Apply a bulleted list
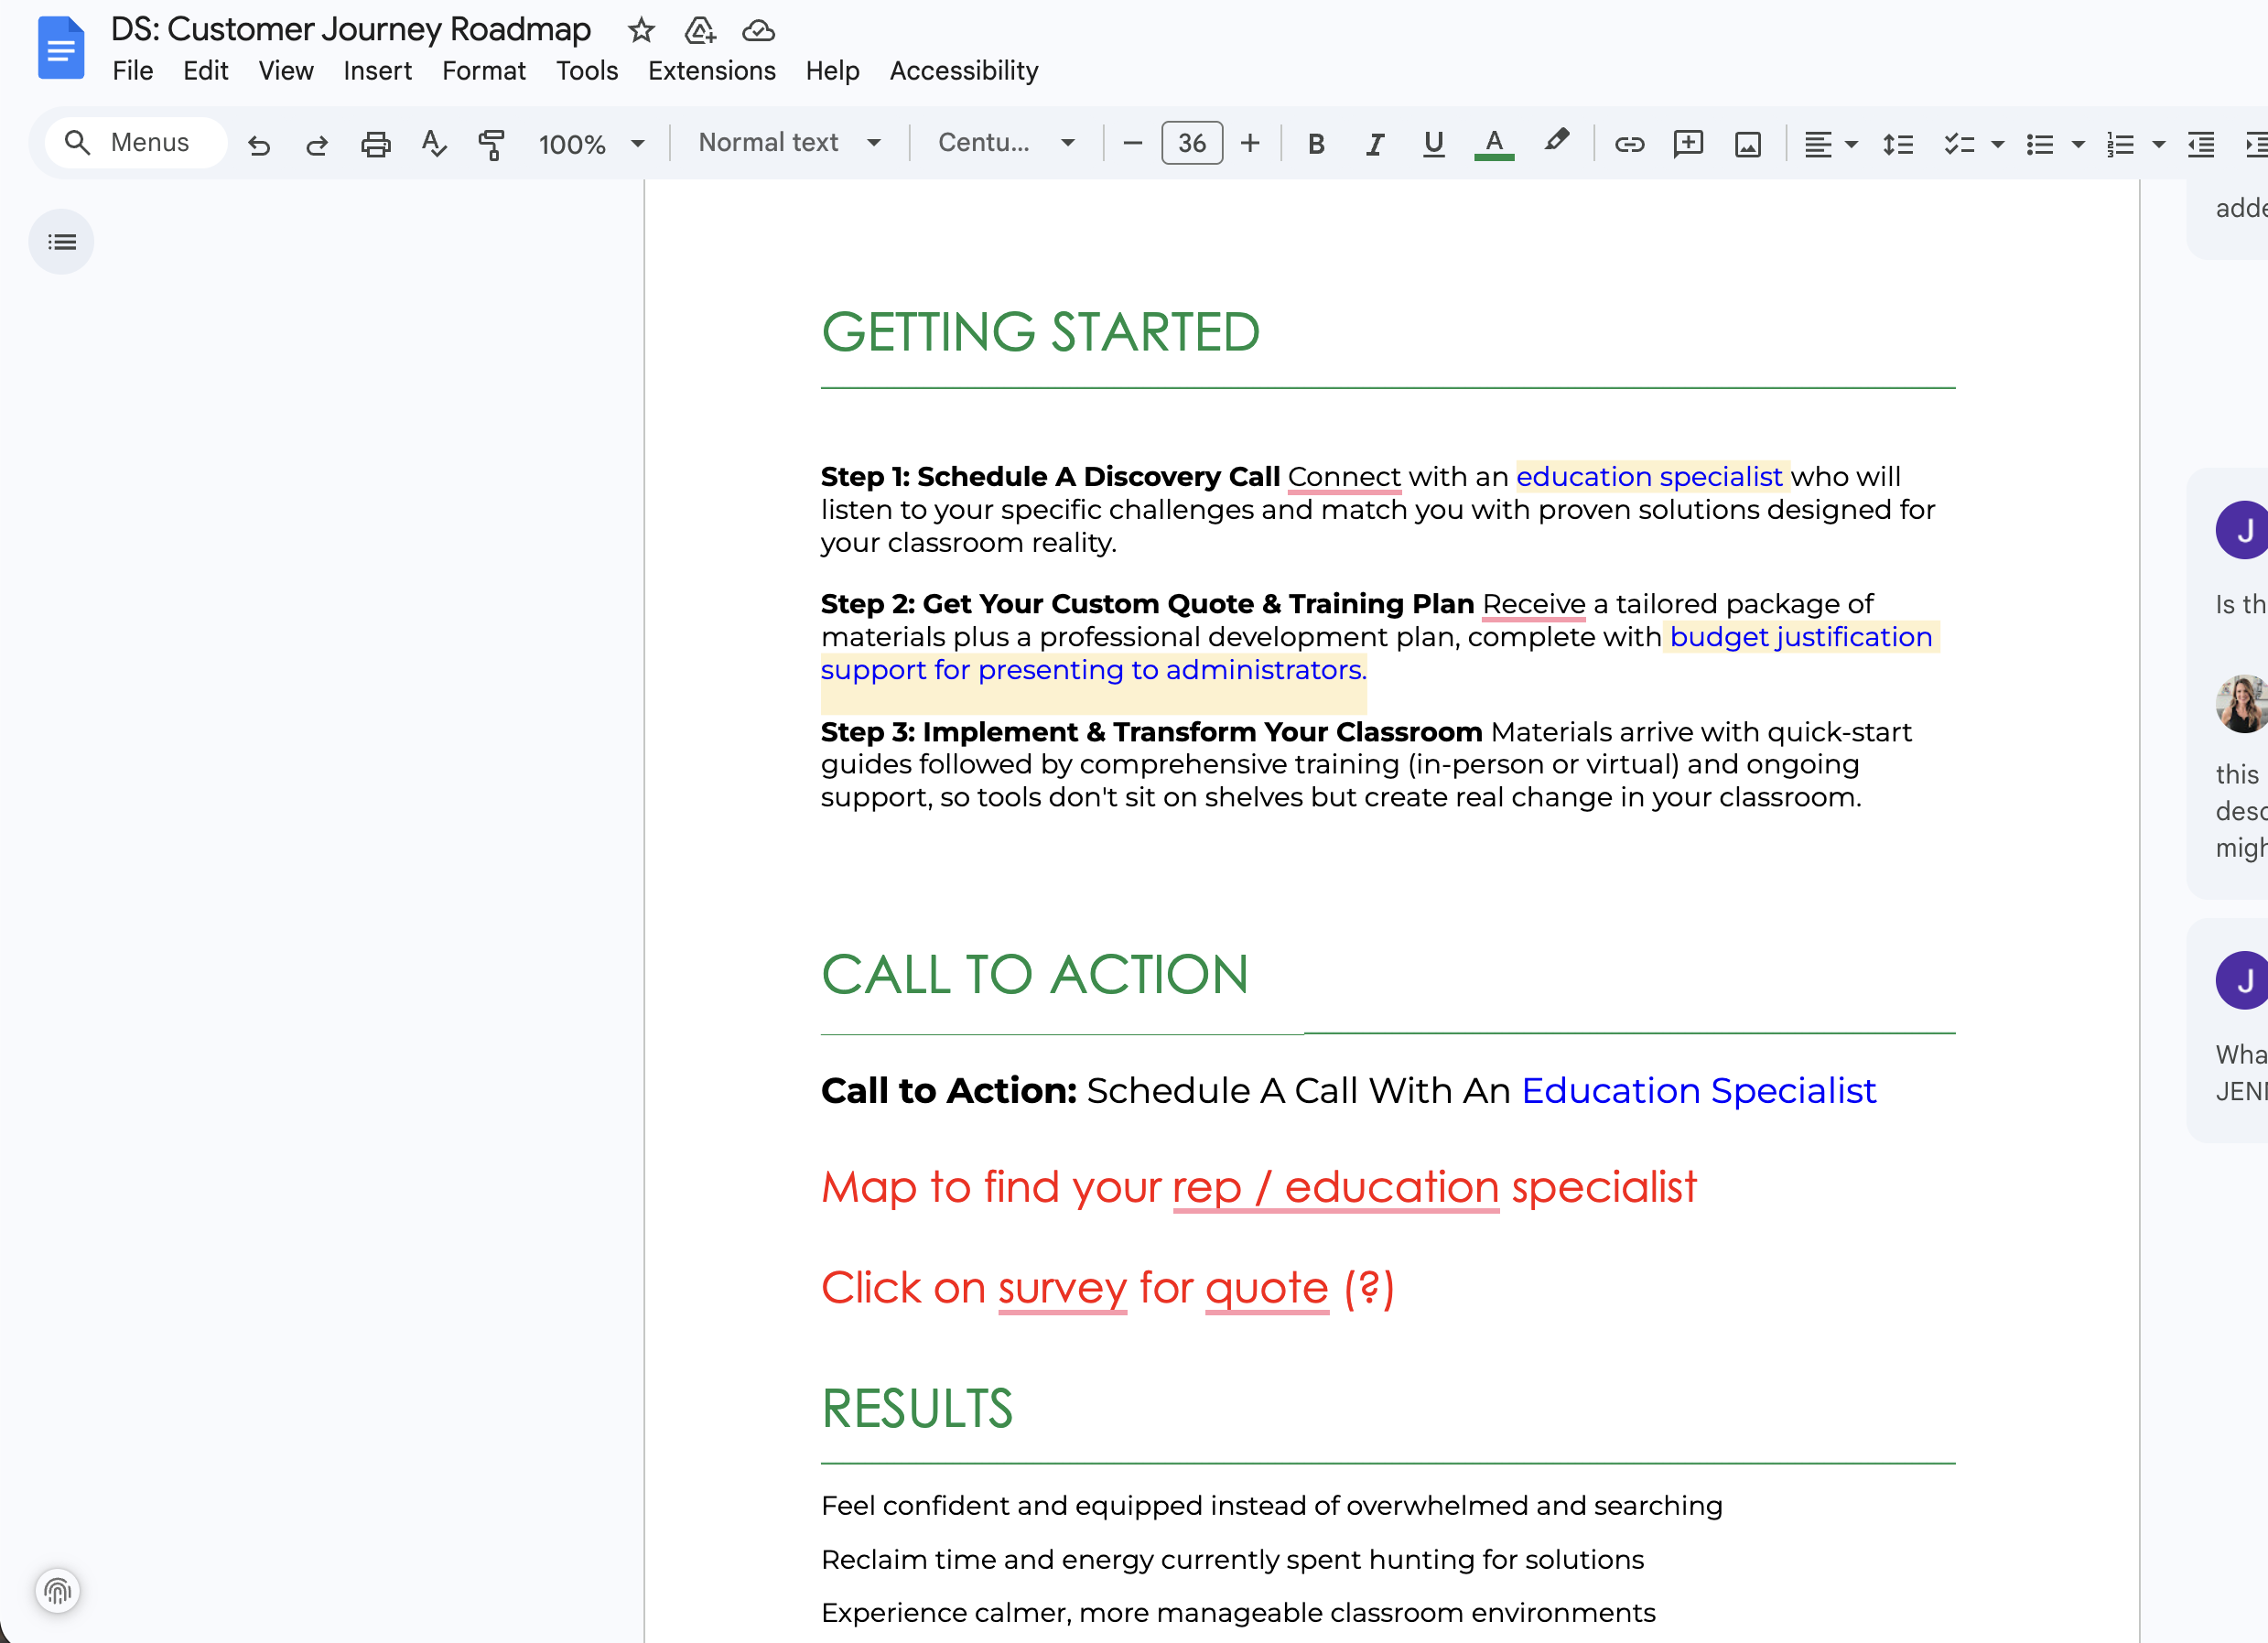This screenshot has width=2268, height=1643. click(x=2039, y=144)
